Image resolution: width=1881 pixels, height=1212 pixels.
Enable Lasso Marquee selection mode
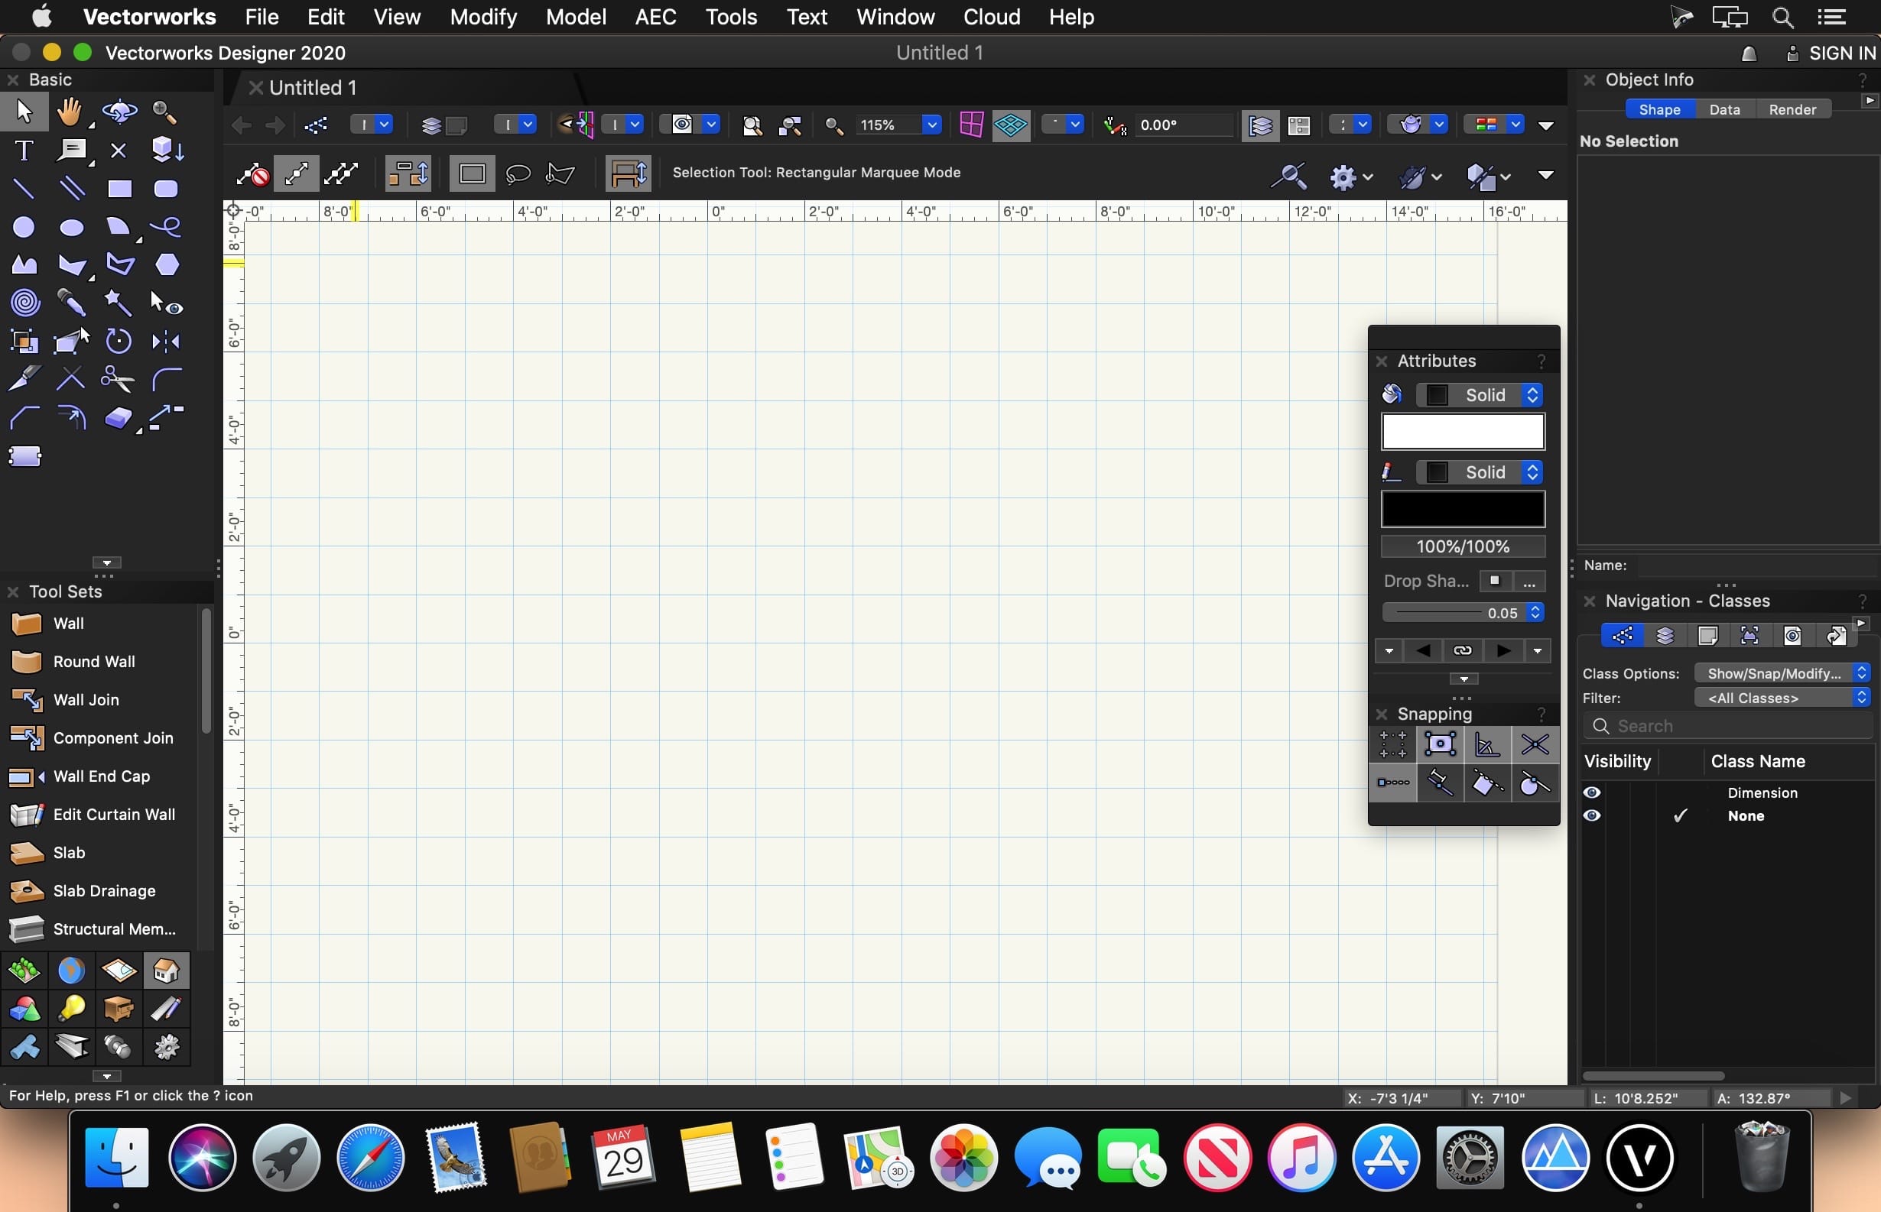point(518,173)
